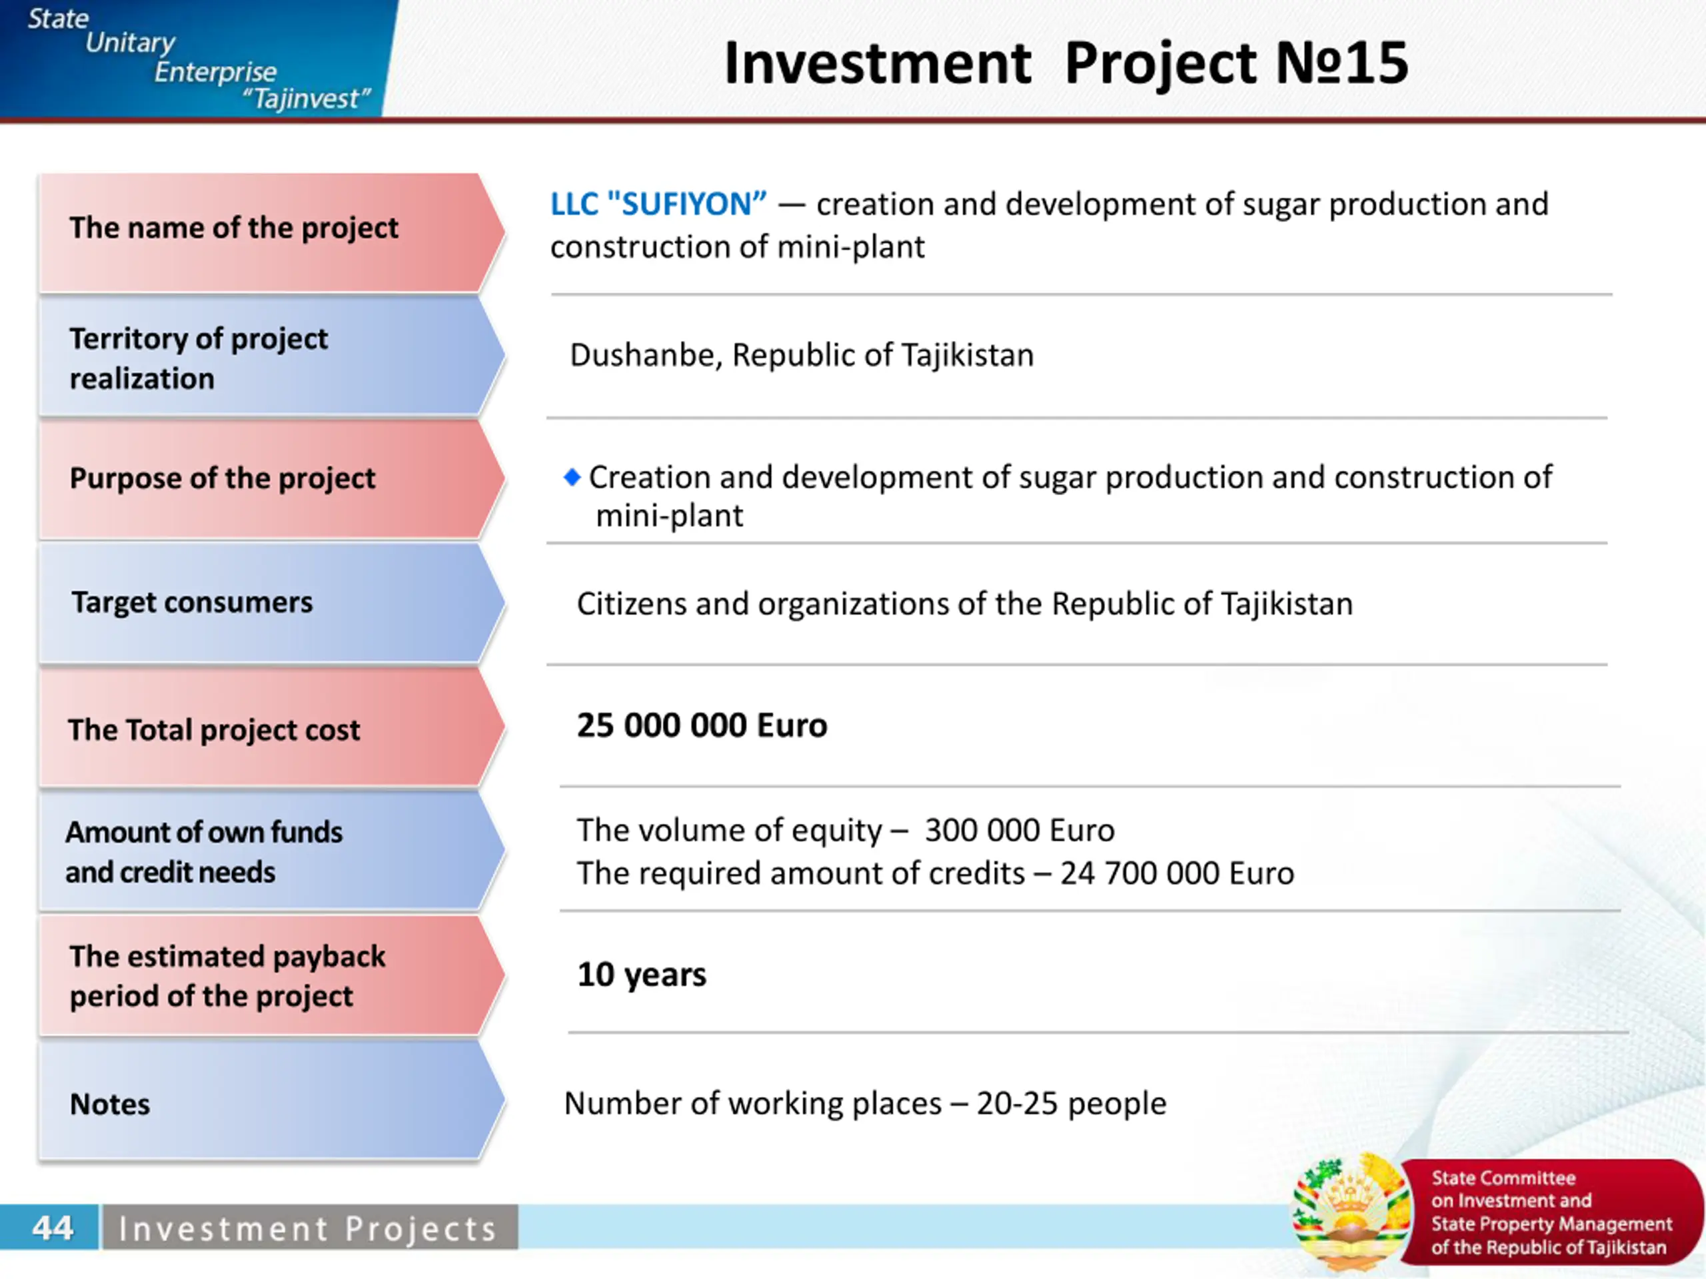
Task: Select "Territory of project realization" arrow label
Action: [273, 357]
